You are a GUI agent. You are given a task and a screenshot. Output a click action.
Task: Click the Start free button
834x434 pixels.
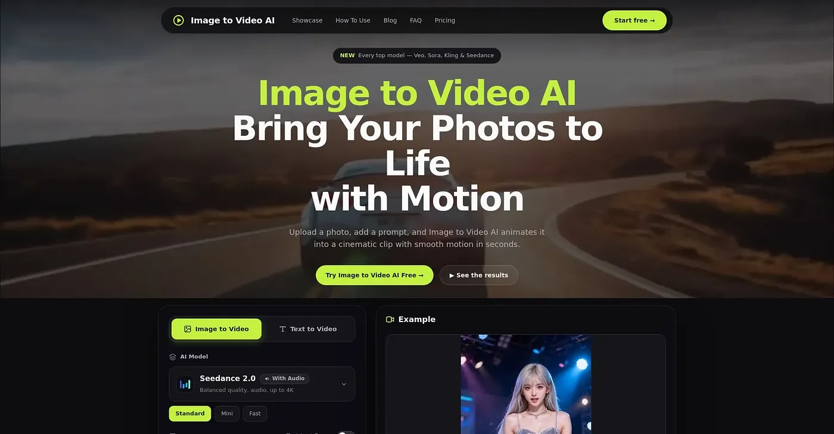pyautogui.click(x=634, y=20)
